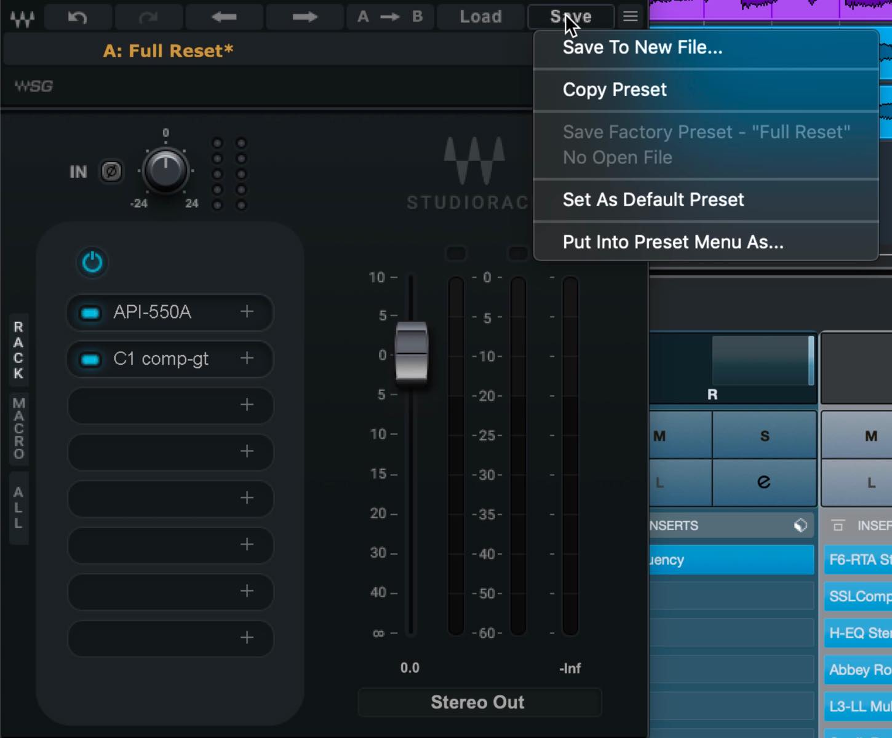
Task: Click the Waves logo icon in toolbar
Action: click(x=22, y=18)
